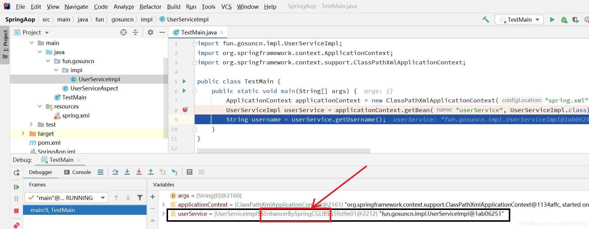Collapse the java folder node

point(40,52)
